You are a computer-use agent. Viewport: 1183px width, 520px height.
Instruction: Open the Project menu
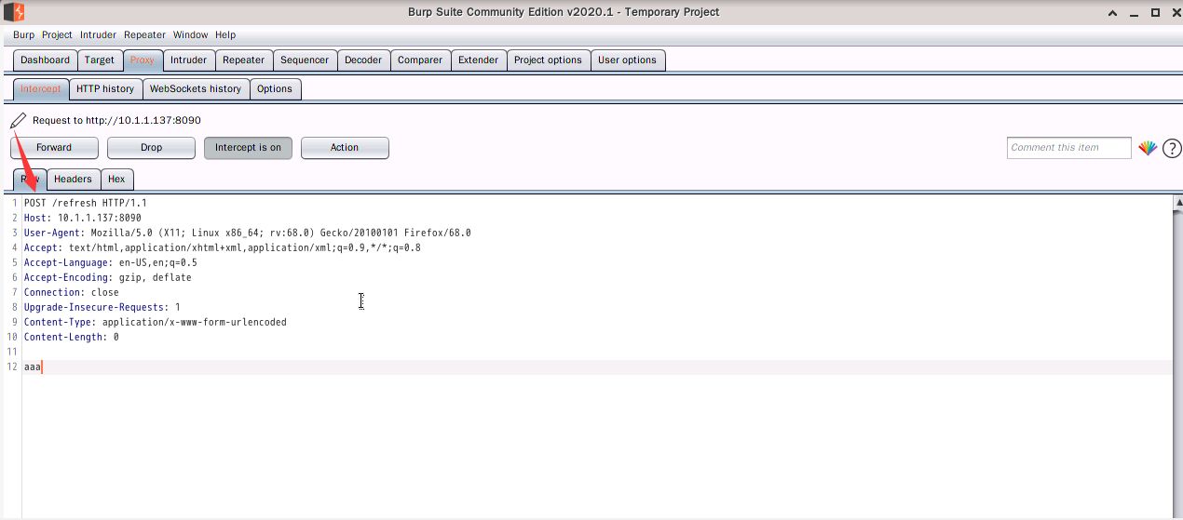(x=57, y=34)
